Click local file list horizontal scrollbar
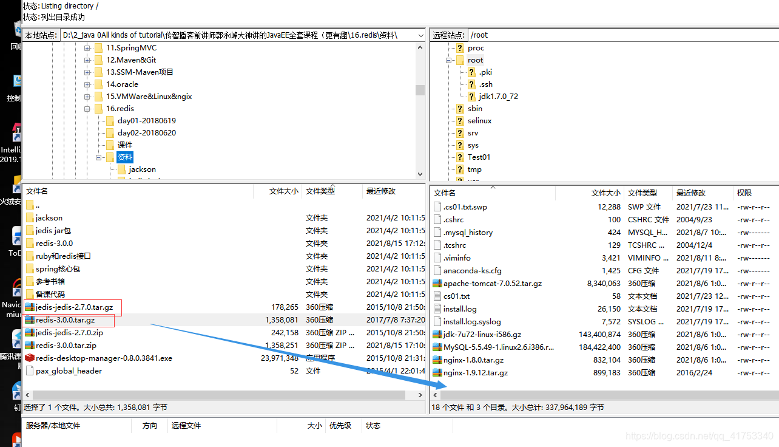Image resolution: width=779 pixels, height=447 pixels. click(218, 395)
